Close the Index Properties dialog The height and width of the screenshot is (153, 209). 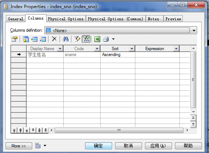coord(196,5)
